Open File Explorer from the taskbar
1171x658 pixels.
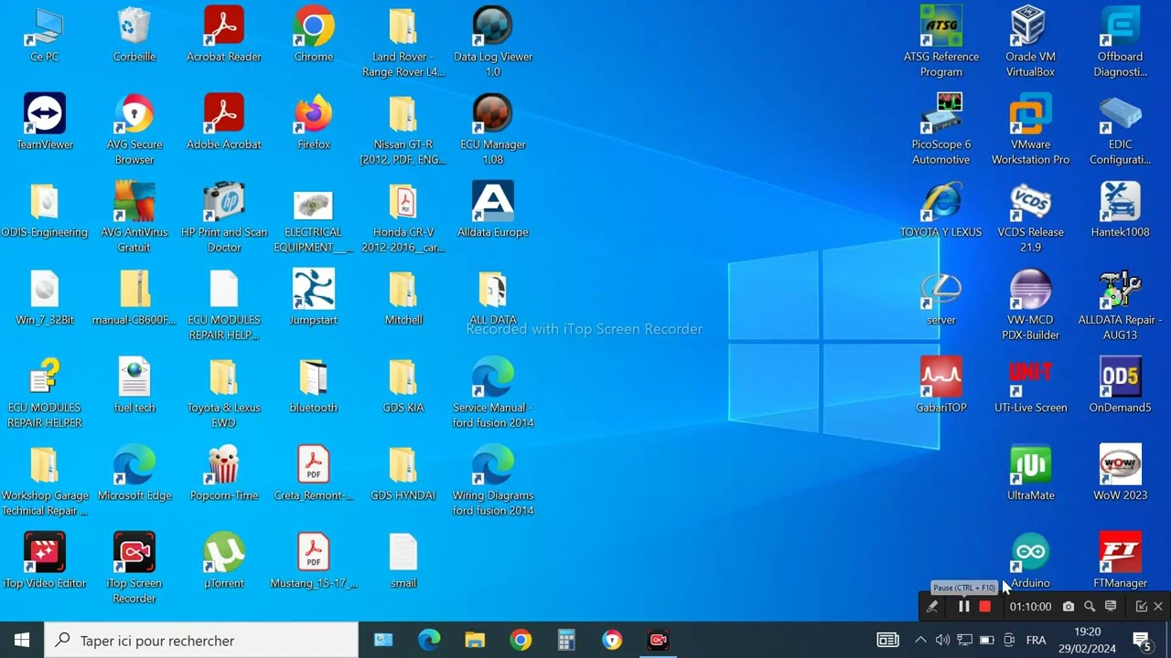(475, 640)
